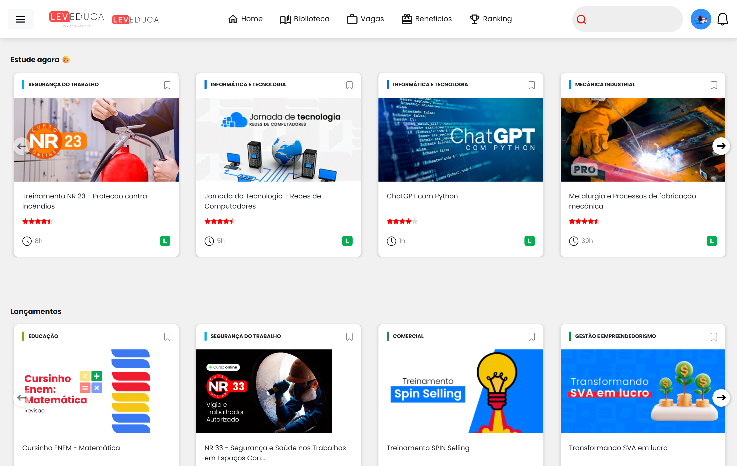Viewport: 737px width, 466px height.
Task: Click the red search magnifier icon
Action: click(581, 20)
